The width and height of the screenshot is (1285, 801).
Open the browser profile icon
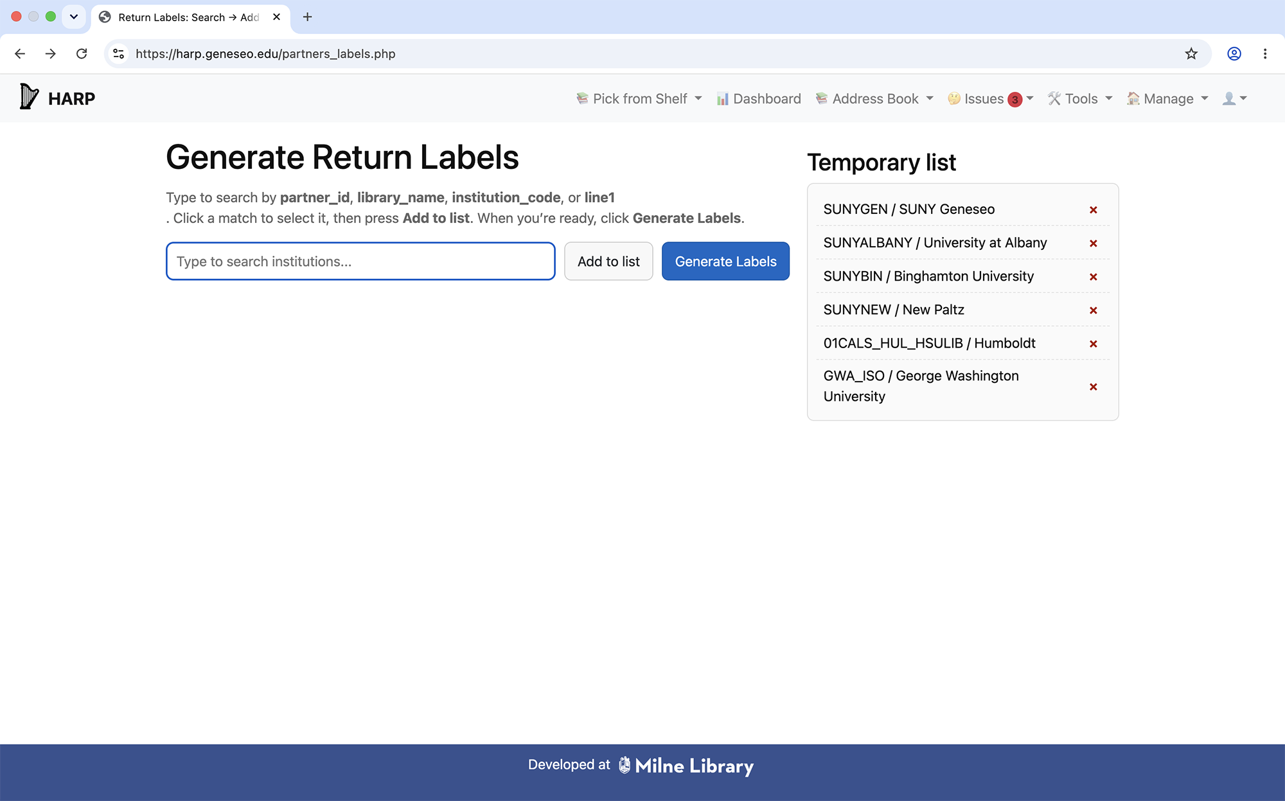tap(1234, 54)
